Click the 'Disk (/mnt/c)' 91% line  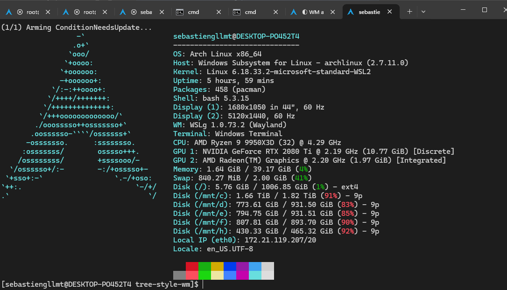click(268, 196)
